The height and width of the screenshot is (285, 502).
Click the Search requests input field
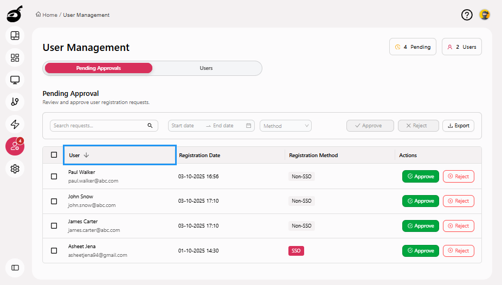point(99,126)
